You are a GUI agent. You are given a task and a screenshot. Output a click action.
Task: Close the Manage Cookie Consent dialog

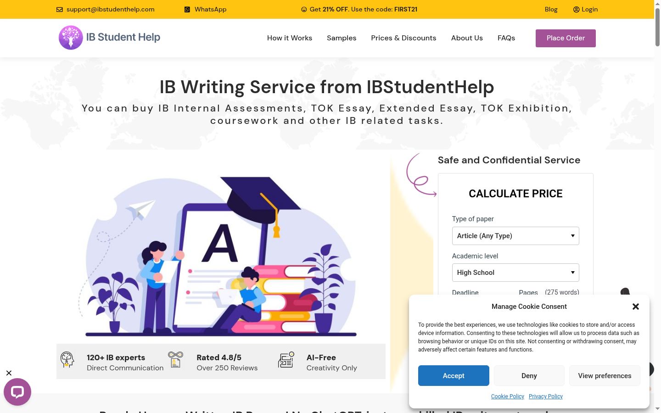[636, 307]
